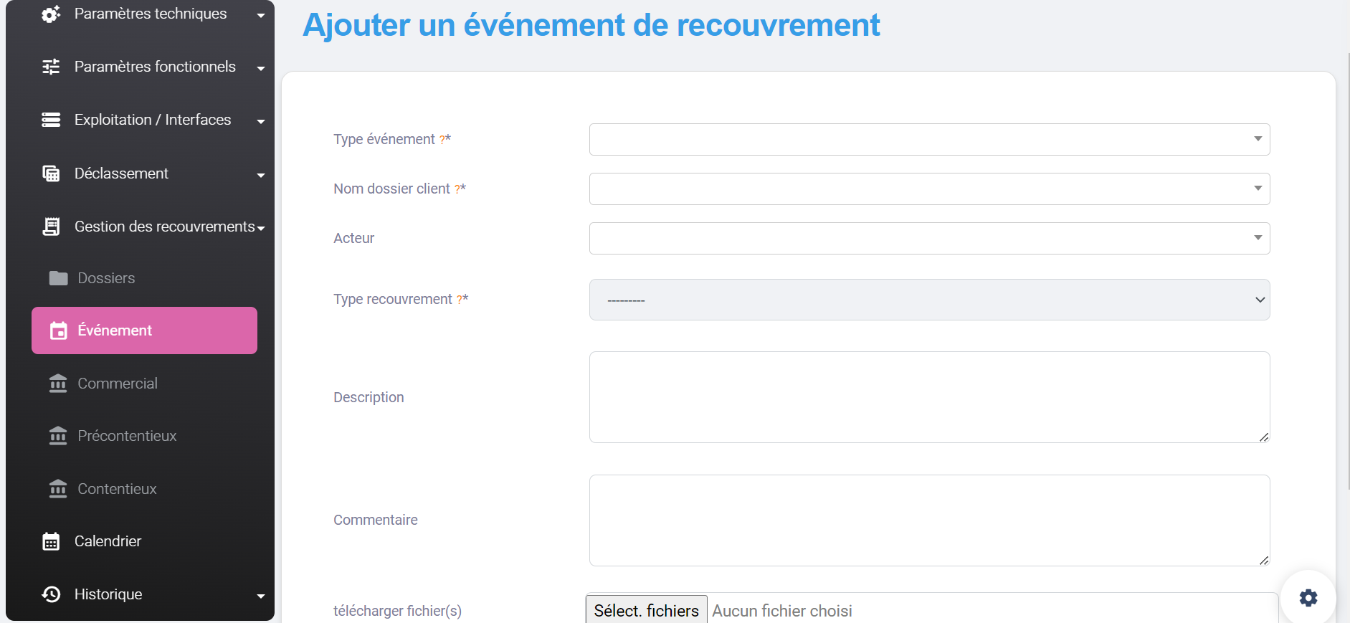Click inside the Description text area
The image size is (1350, 623).
[x=929, y=397]
